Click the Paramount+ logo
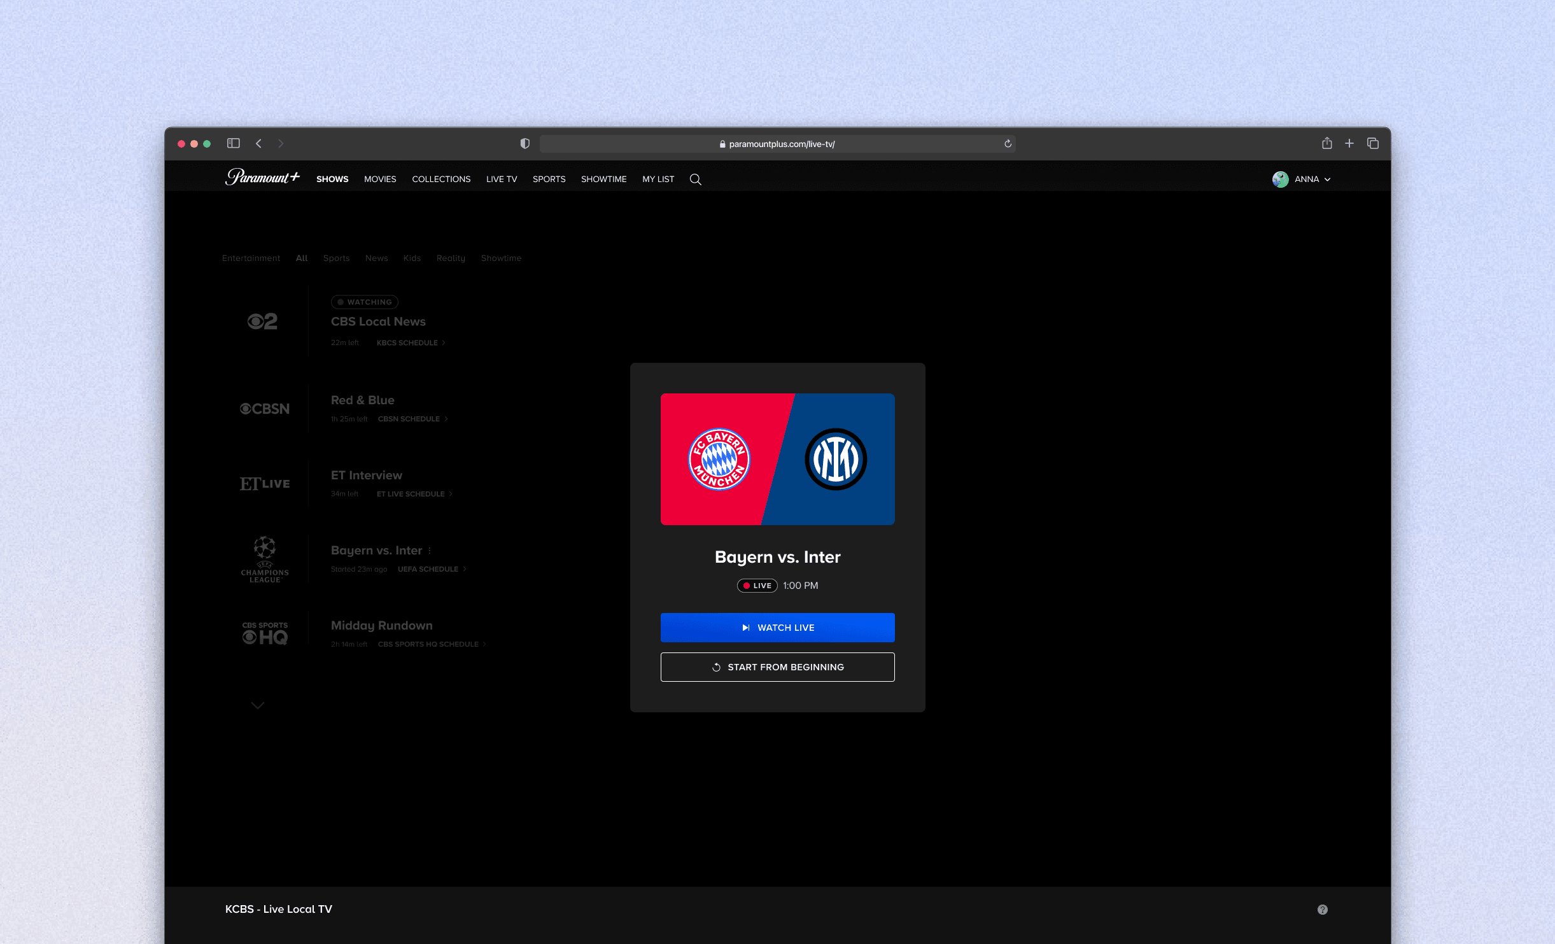The width and height of the screenshot is (1555, 944). (262, 178)
